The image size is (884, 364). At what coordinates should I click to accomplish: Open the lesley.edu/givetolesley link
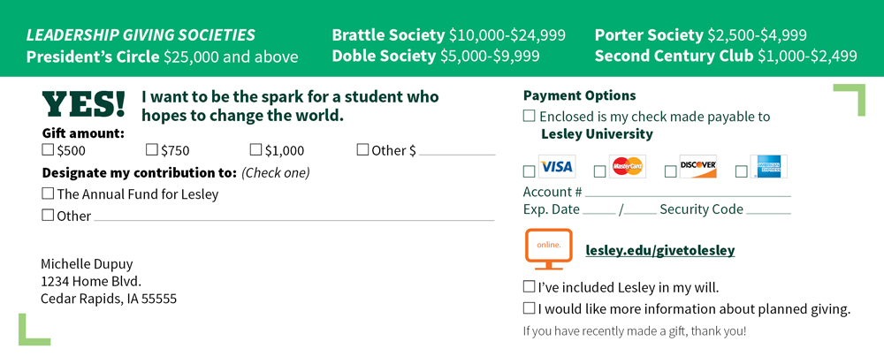coord(660,251)
